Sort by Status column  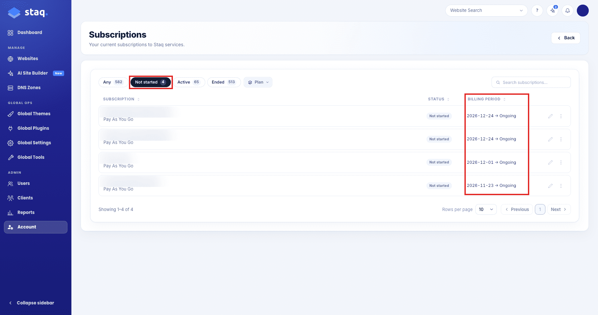pyautogui.click(x=439, y=99)
